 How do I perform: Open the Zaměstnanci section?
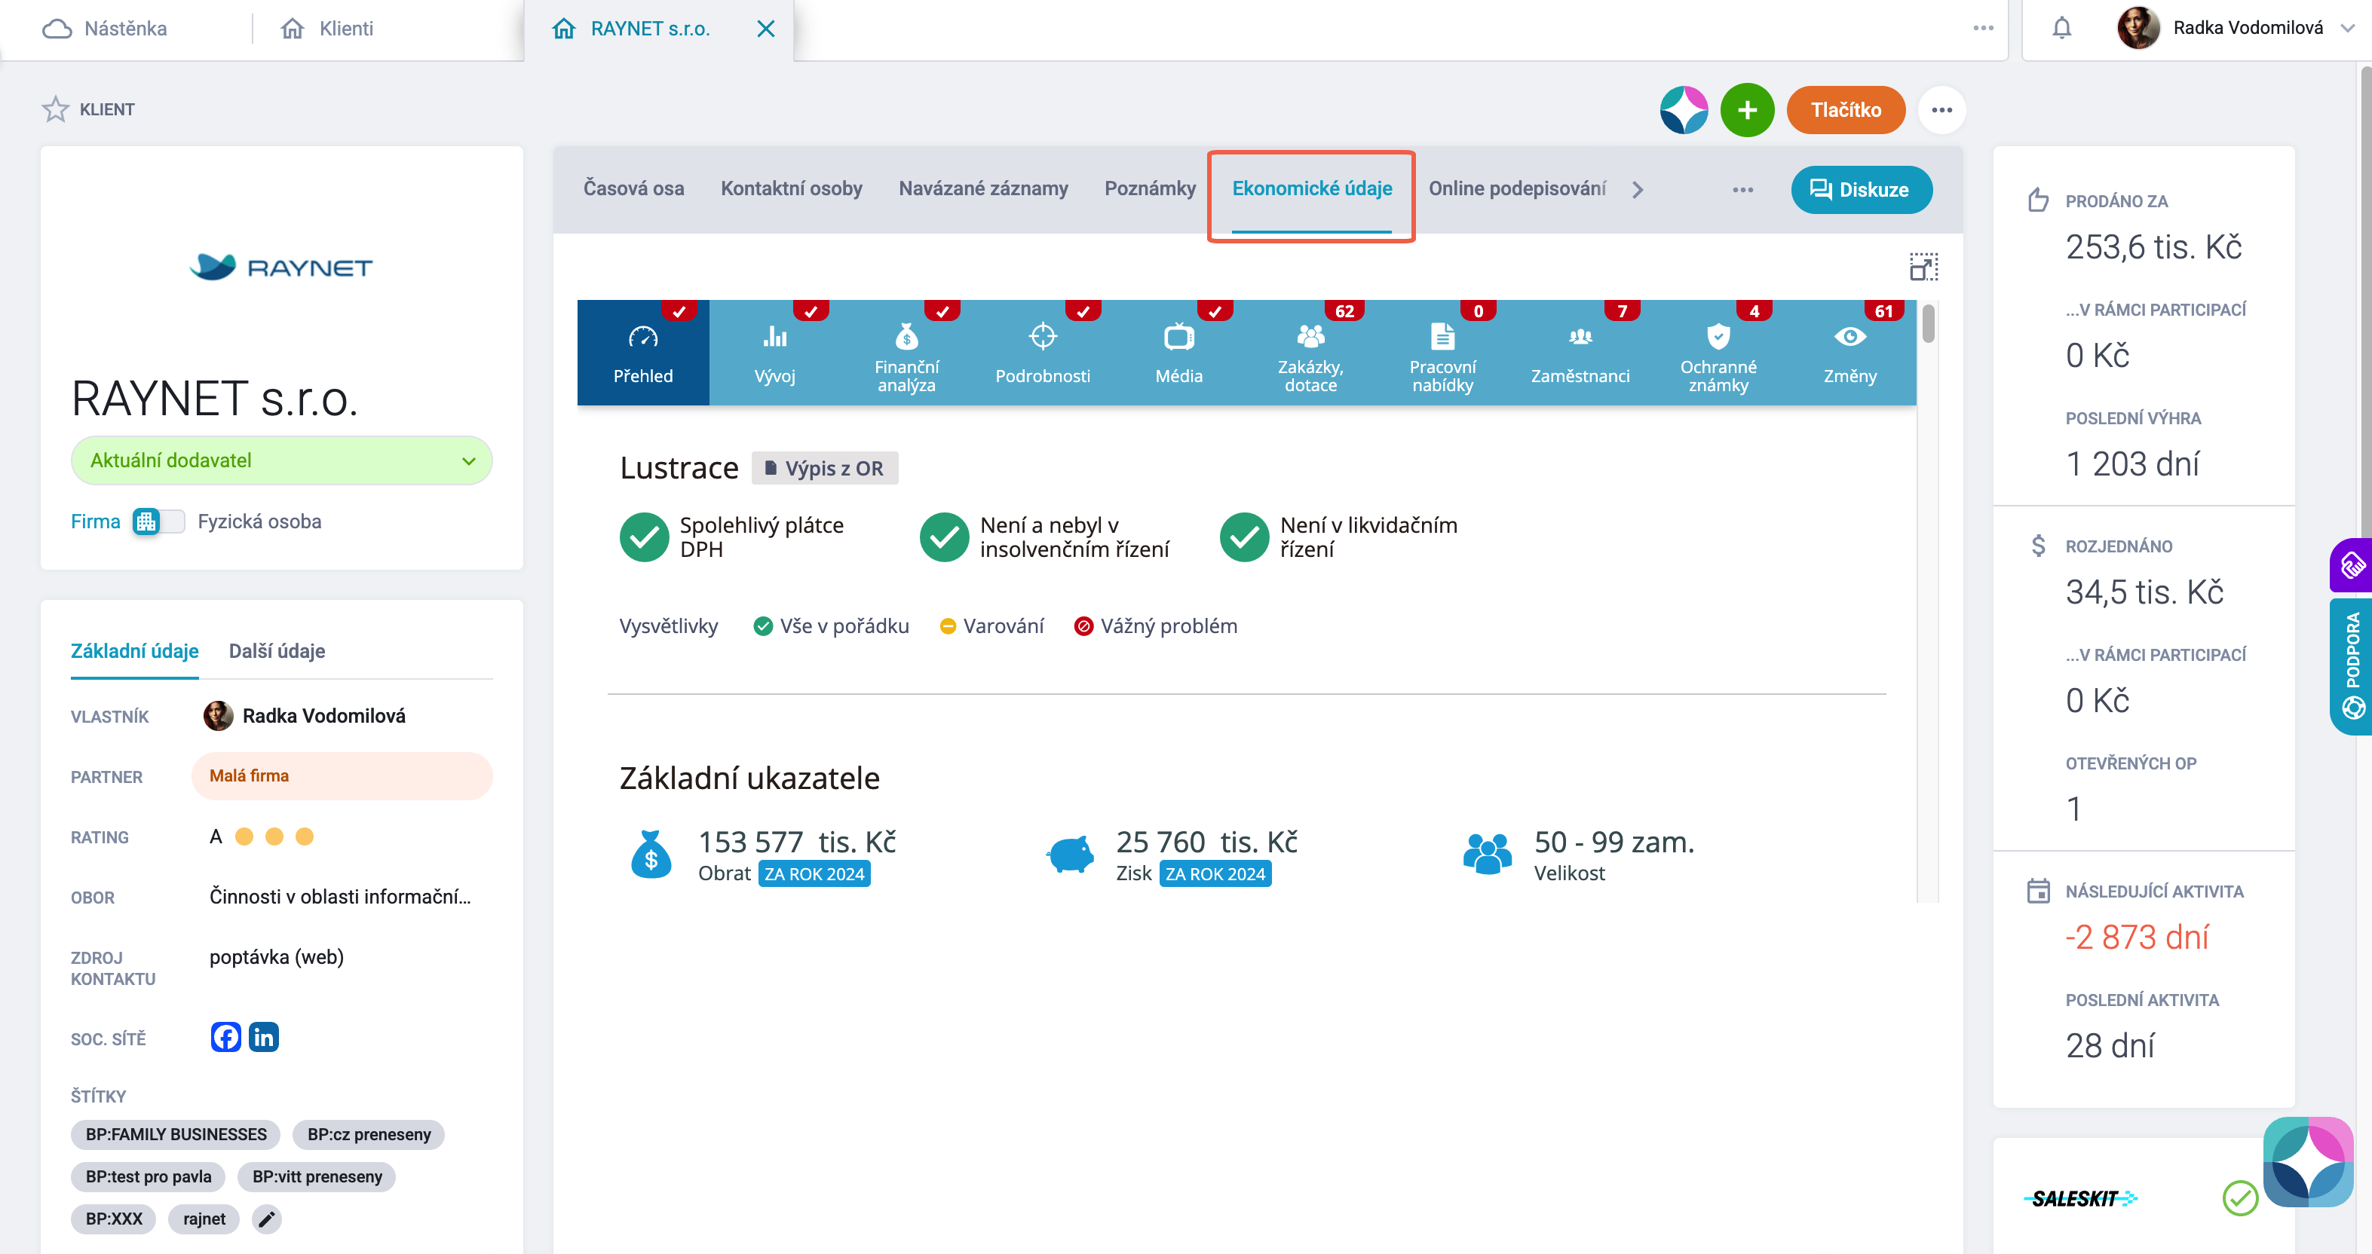coord(1580,353)
